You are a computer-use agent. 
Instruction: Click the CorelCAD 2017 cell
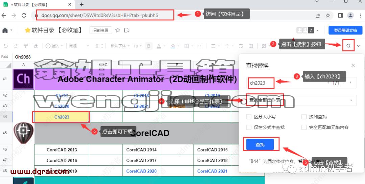142,160
